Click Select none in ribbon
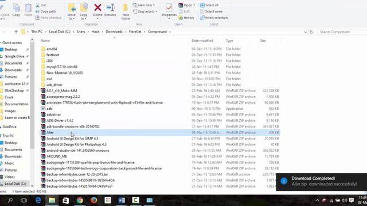 click(211, 11)
